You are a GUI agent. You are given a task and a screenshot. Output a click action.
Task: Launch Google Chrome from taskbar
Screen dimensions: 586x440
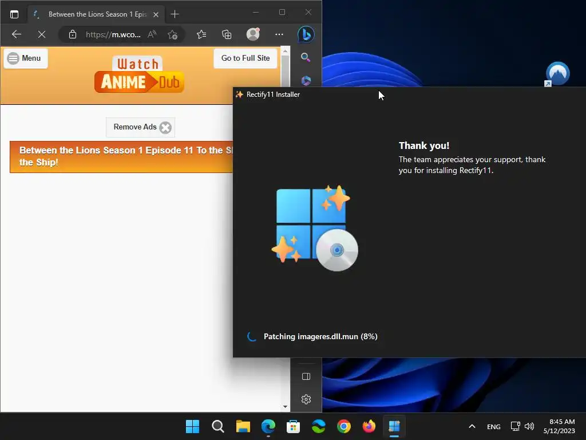[x=344, y=426]
